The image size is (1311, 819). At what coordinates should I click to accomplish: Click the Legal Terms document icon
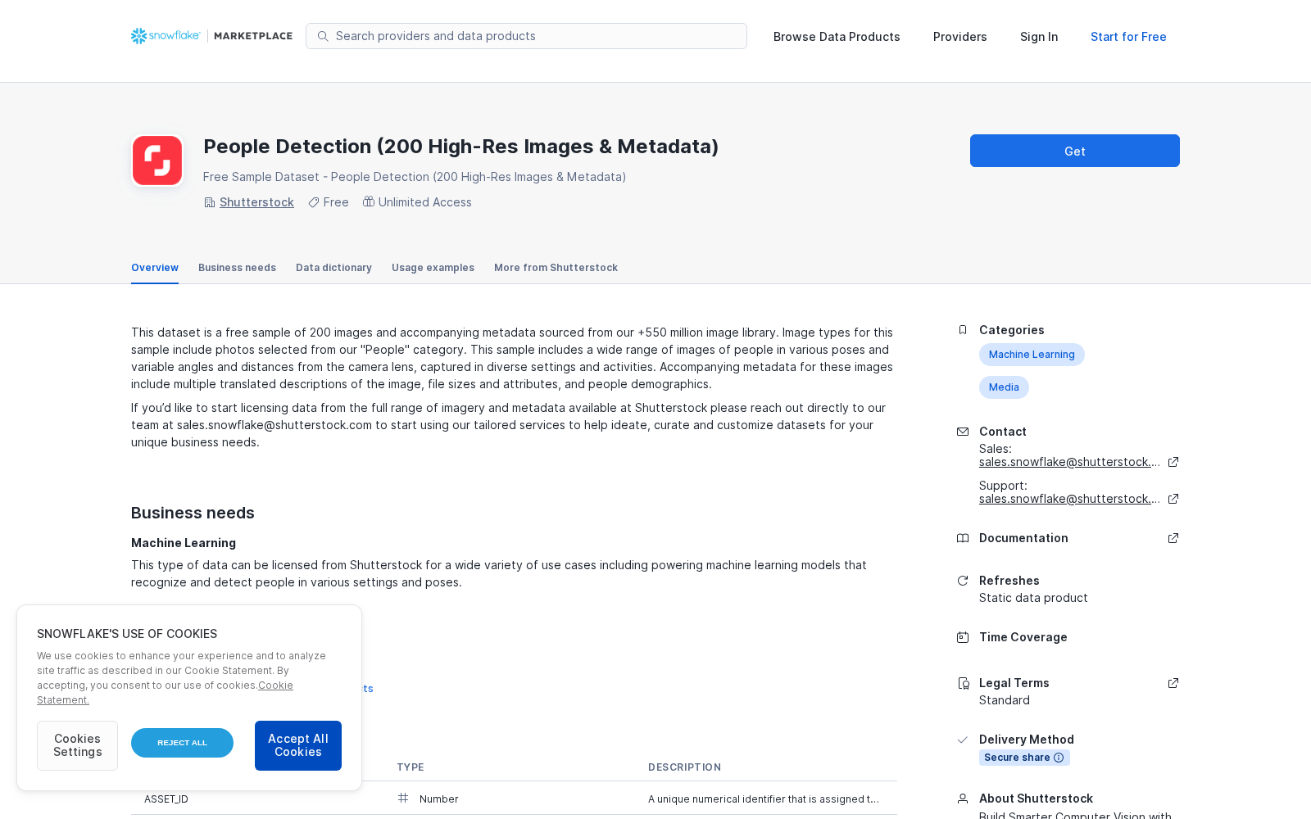(x=964, y=683)
